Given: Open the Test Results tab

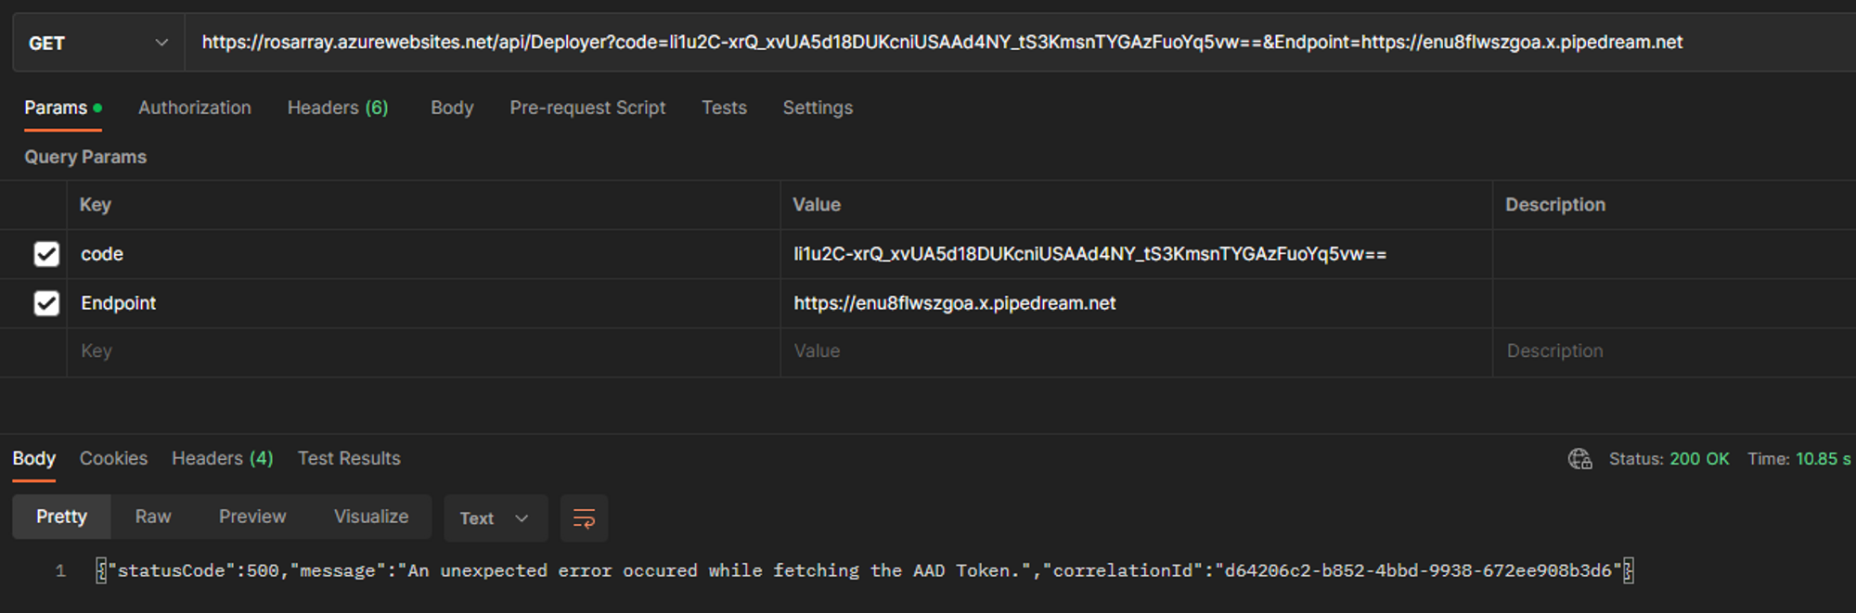Looking at the screenshot, I should pyautogui.click(x=349, y=458).
